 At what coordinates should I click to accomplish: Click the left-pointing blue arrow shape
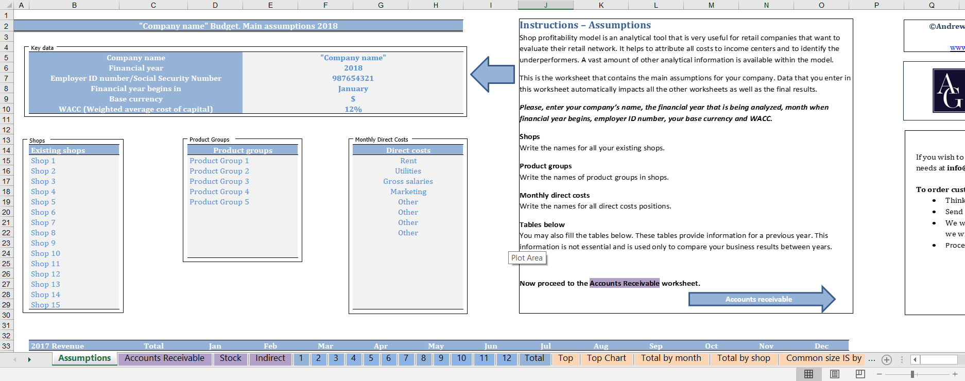[x=492, y=75]
